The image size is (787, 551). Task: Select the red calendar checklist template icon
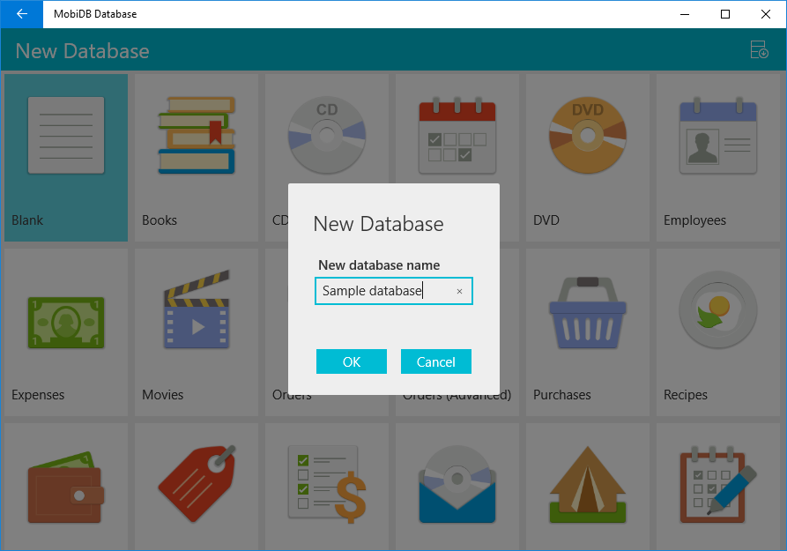point(457,135)
